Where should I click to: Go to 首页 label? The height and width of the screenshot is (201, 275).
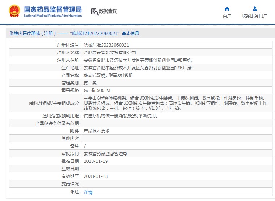(227, 16)
